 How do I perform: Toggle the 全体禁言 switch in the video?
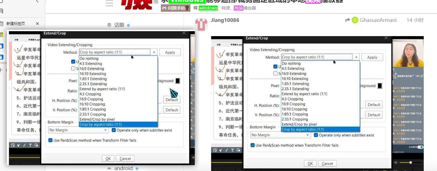coord(420,147)
